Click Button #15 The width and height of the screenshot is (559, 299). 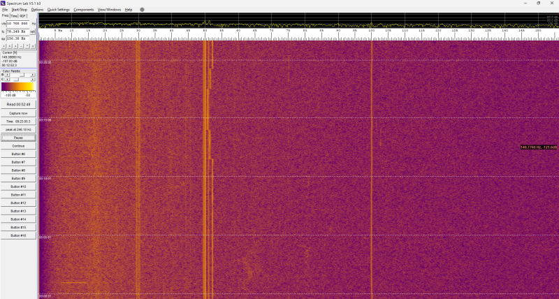click(x=18, y=227)
